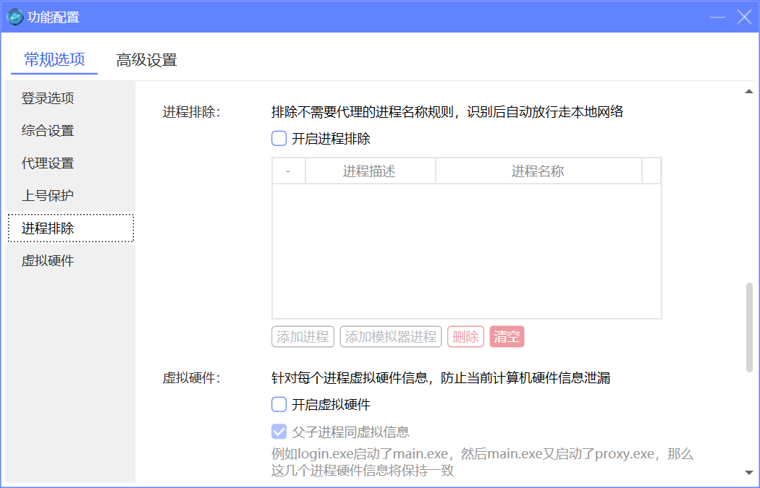Select 虚拟硬件 in the sidebar
The width and height of the screenshot is (760, 488).
48,261
